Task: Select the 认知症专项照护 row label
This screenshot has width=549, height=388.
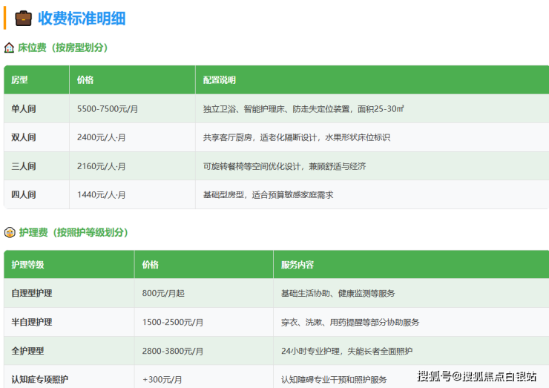Action: click(x=40, y=379)
